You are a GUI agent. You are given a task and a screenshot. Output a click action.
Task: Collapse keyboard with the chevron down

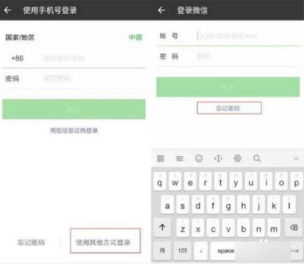296,158
